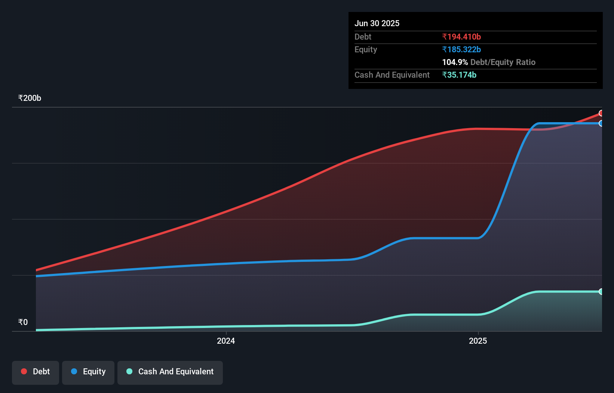The image size is (614, 393).
Task: Toggle visibility of the Debt series
Action: tap(35, 372)
